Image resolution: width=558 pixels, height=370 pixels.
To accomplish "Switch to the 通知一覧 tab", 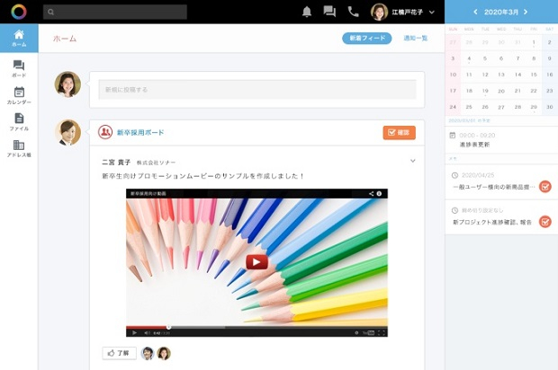I will click(x=416, y=39).
